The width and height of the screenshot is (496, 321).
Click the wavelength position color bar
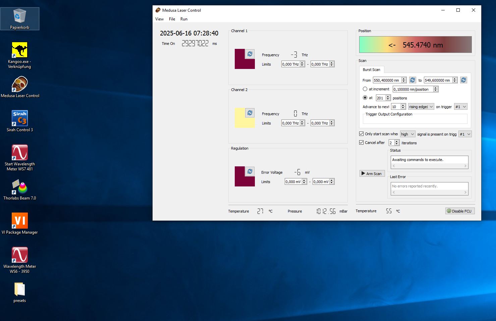tap(415, 45)
